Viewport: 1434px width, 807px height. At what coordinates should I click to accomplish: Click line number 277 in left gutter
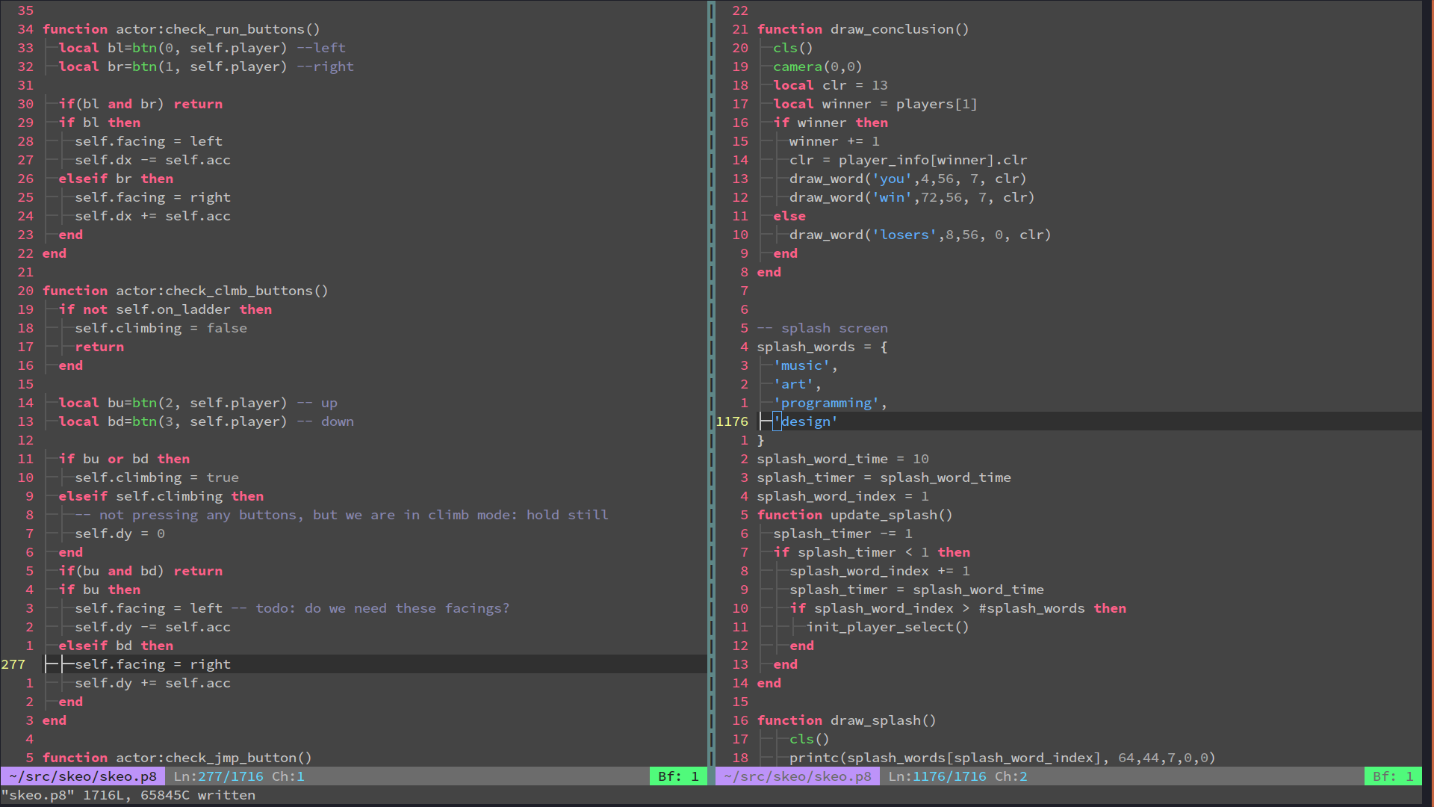(x=13, y=664)
